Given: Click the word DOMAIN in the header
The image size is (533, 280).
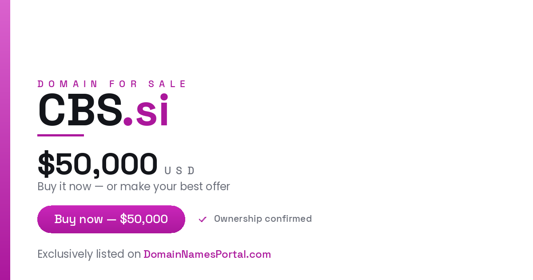Looking at the screenshot, I should 68,84.
